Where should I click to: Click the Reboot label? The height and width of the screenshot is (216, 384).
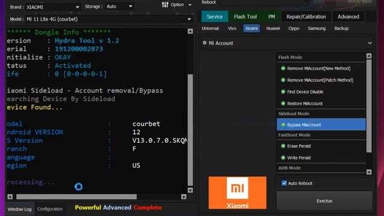(209, 2)
